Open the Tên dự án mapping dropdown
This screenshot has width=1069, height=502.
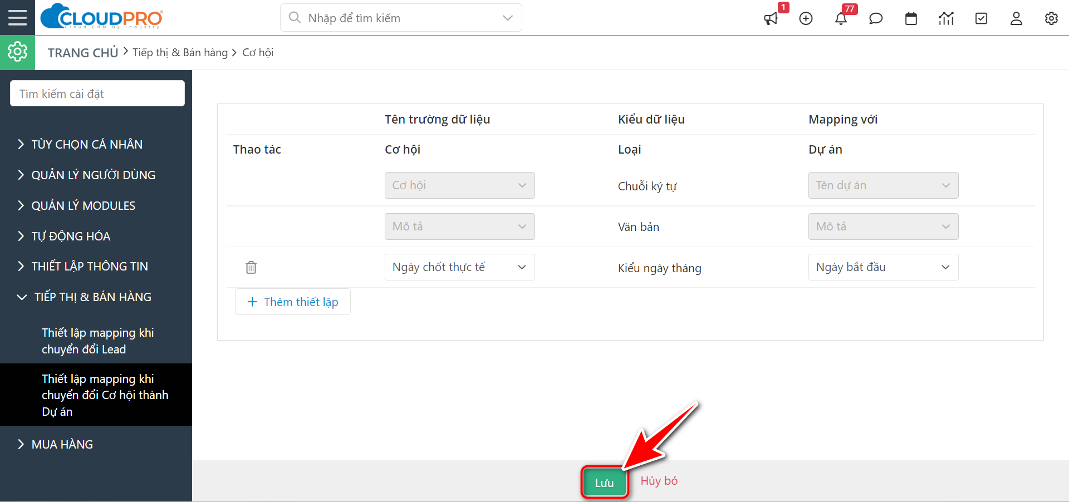[x=883, y=185]
